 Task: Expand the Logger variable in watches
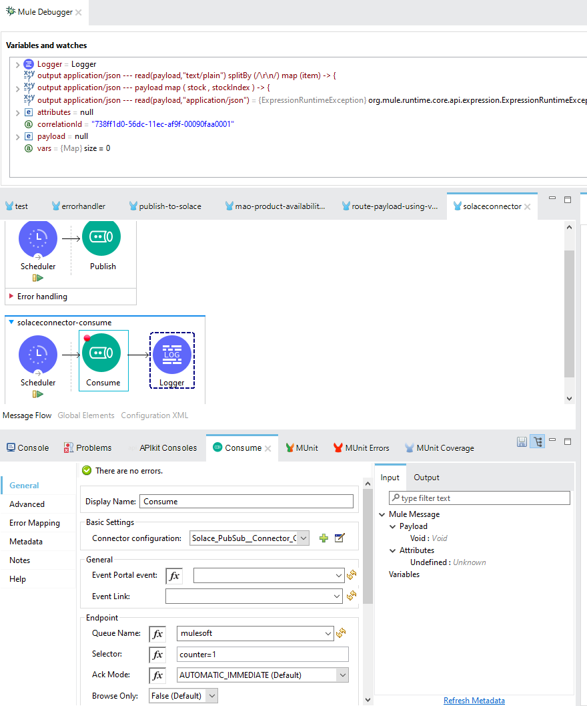tap(17, 65)
